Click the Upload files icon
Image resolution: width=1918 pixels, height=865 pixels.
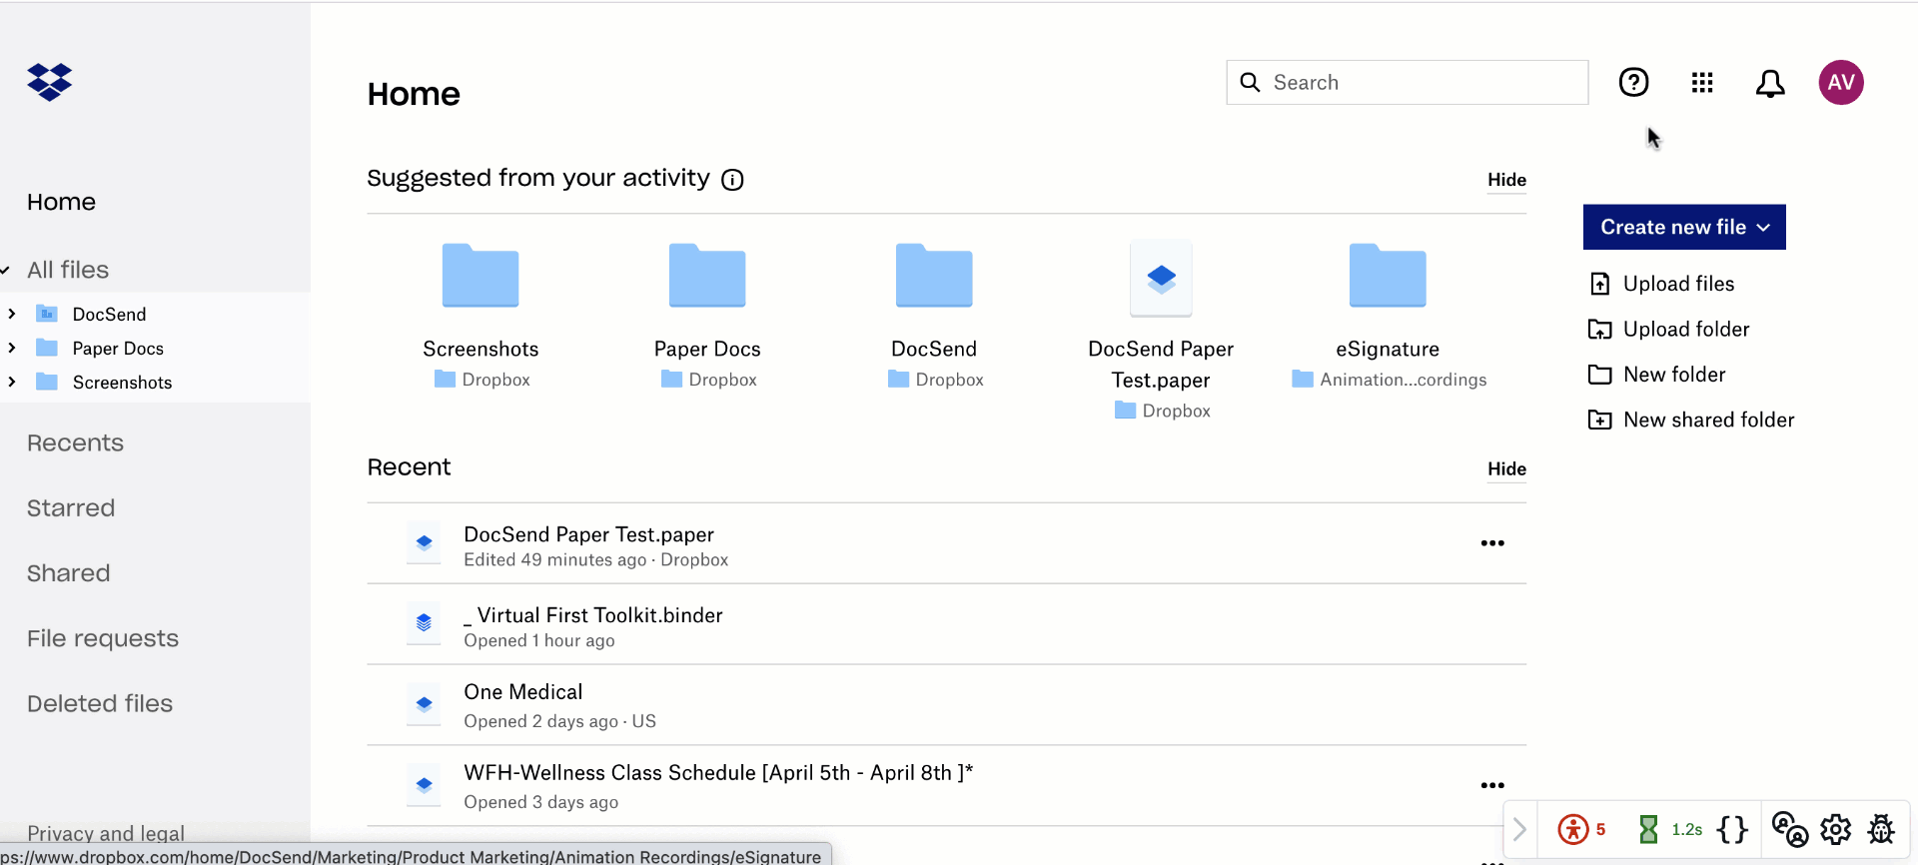[1599, 284]
